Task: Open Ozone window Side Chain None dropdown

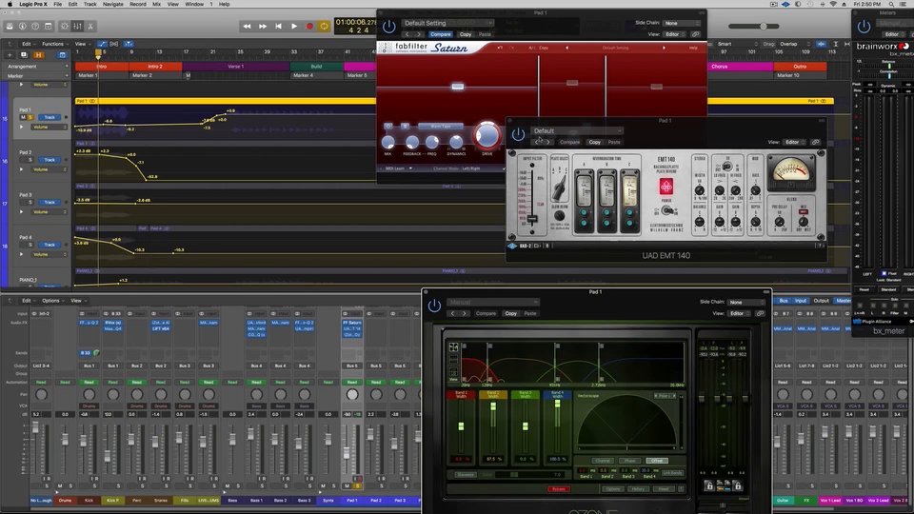Action: coord(746,303)
